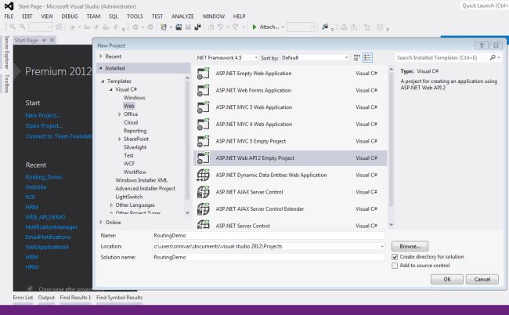The width and height of the screenshot is (509, 315).
Task: Open the ANALYZE menu
Action: (x=182, y=16)
